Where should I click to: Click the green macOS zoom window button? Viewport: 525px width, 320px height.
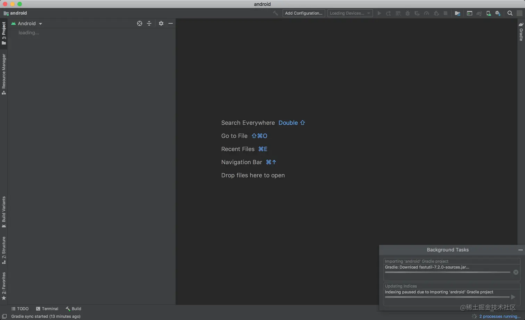click(x=20, y=4)
